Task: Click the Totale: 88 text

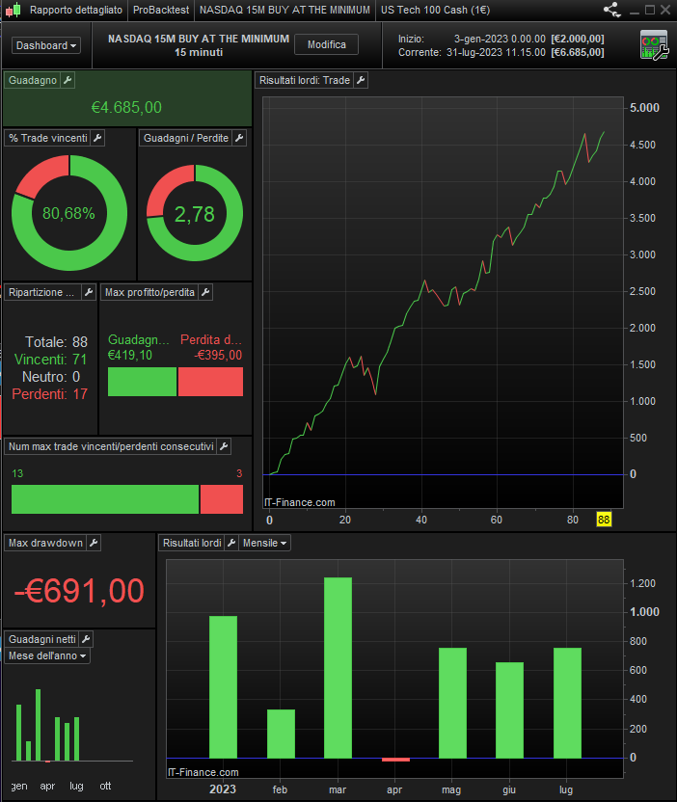Action: (56, 341)
